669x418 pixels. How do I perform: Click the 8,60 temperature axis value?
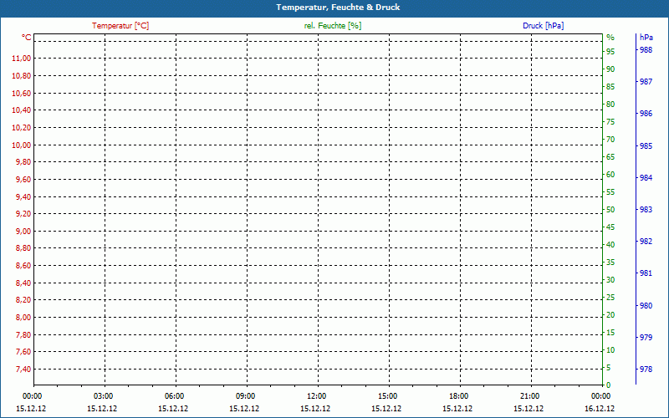(x=23, y=266)
